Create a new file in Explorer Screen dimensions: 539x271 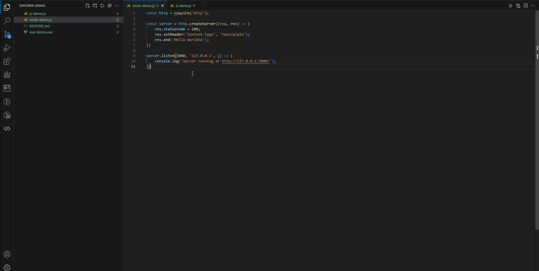88,6
